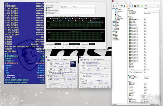Click the Save button in stability test
The height and width of the screenshot is (106, 163).
(x=70, y=47)
